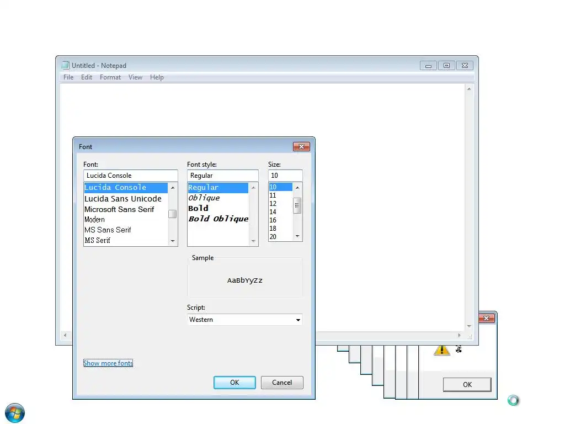Open the Format menu
The height and width of the screenshot is (424, 565).
pos(110,77)
